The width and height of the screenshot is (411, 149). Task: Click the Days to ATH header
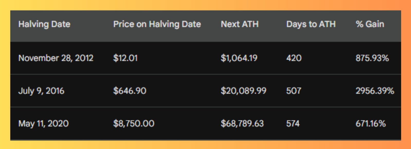(x=311, y=24)
